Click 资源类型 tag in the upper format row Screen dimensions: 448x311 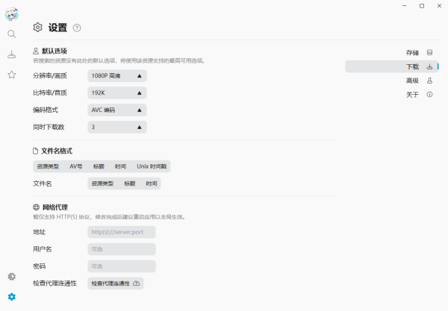point(48,166)
